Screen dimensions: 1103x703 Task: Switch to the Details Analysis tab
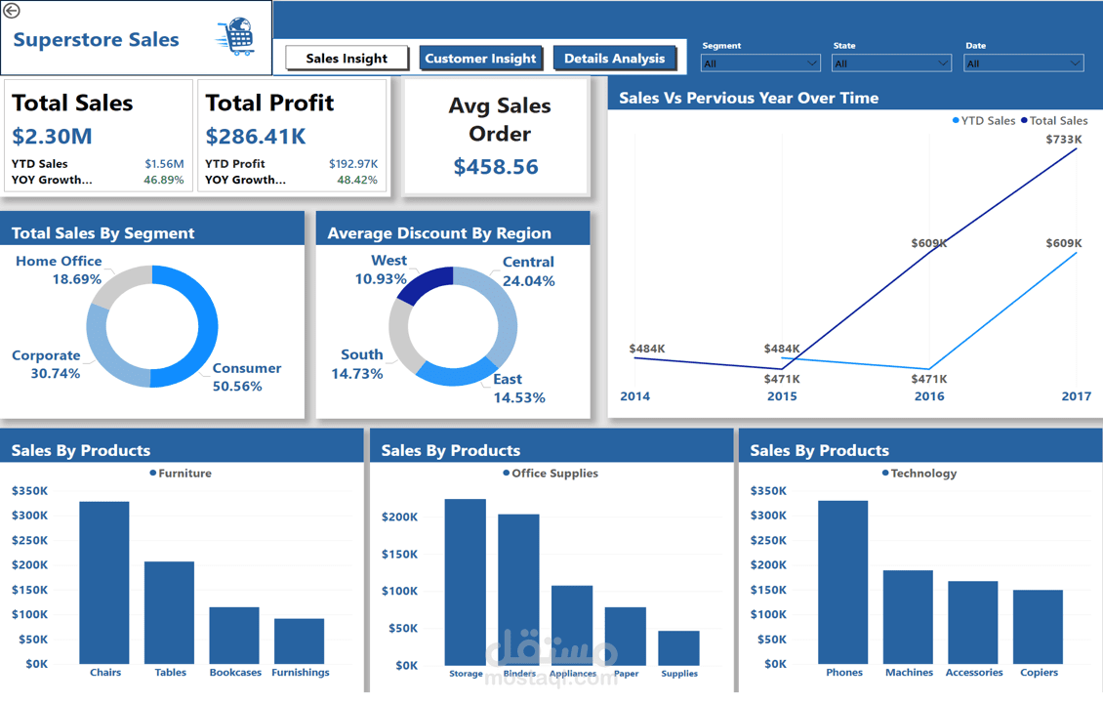coord(615,58)
